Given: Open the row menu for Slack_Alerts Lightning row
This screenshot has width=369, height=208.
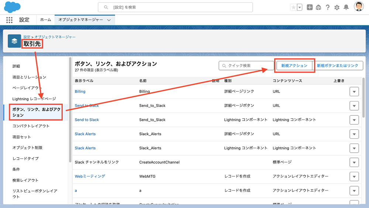Looking at the screenshot, I should coord(354,148).
